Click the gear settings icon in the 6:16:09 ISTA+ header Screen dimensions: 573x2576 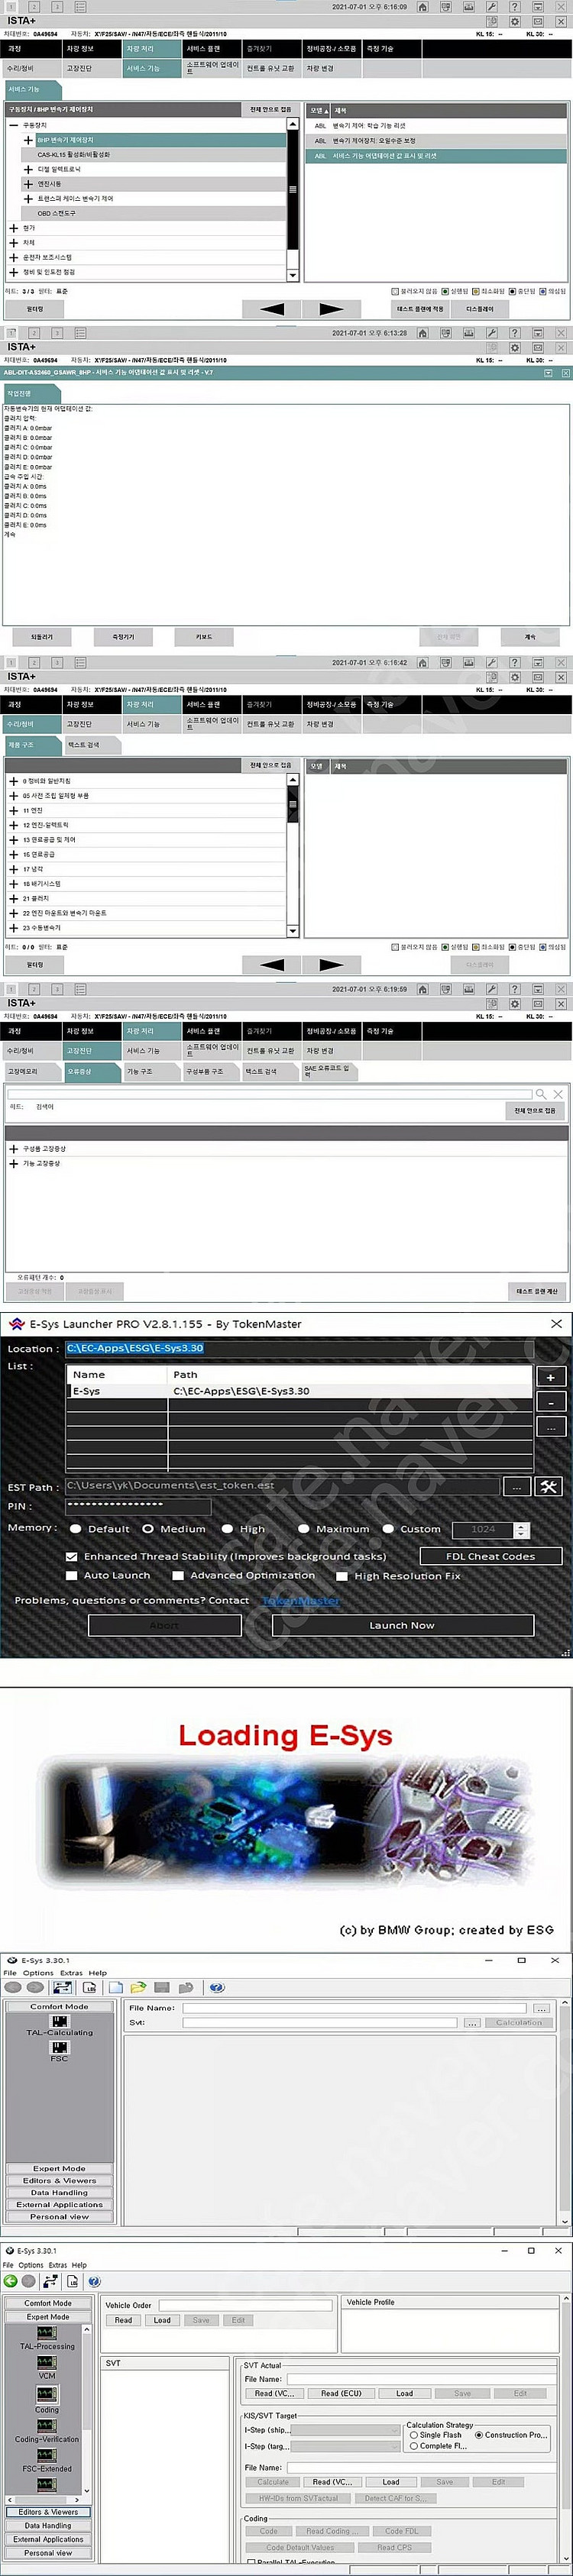coord(514,21)
